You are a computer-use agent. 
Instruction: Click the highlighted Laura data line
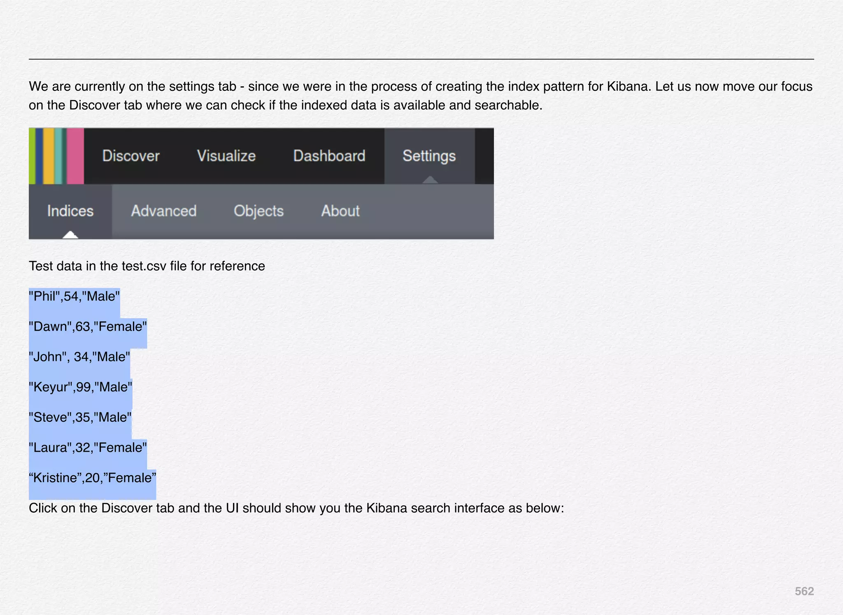tap(88, 448)
